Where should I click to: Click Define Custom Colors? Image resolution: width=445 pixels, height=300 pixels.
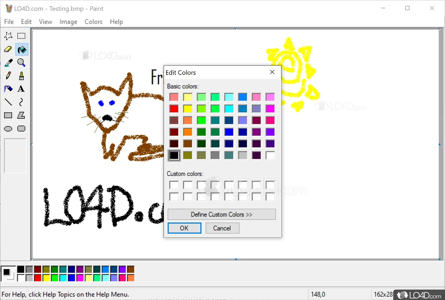221,214
